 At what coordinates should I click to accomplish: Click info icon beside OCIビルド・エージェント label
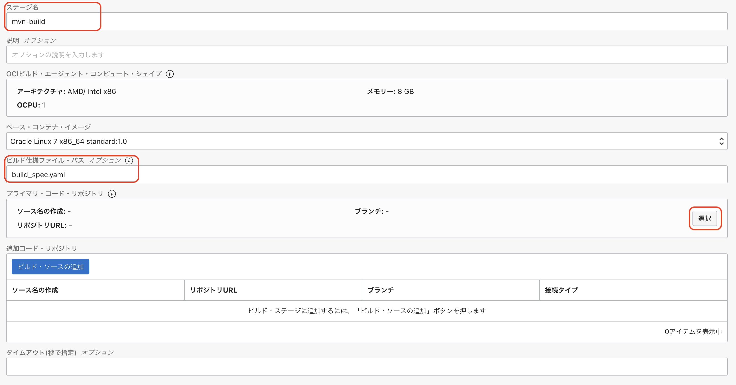(x=170, y=74)
